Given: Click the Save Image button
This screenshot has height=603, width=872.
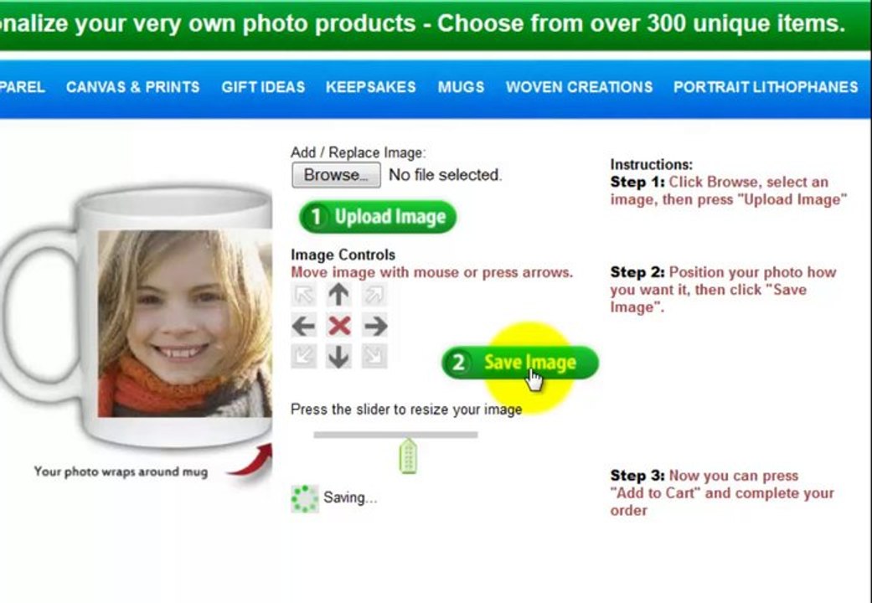Looking at the screenshot, I should pos(520,363).
